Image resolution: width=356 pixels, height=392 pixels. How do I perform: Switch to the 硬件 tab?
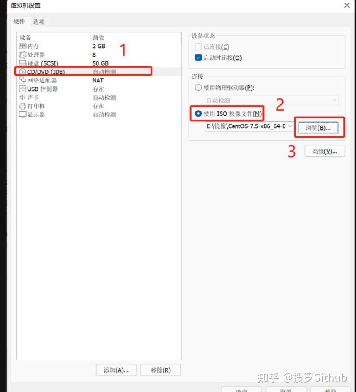point(19,22)
